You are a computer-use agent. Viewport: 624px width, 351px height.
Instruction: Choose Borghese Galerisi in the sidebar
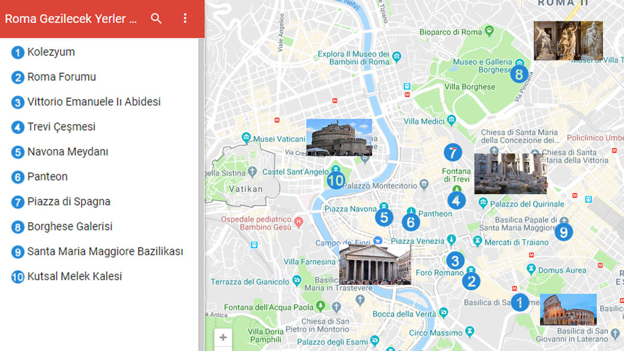[x=70, y=226]
